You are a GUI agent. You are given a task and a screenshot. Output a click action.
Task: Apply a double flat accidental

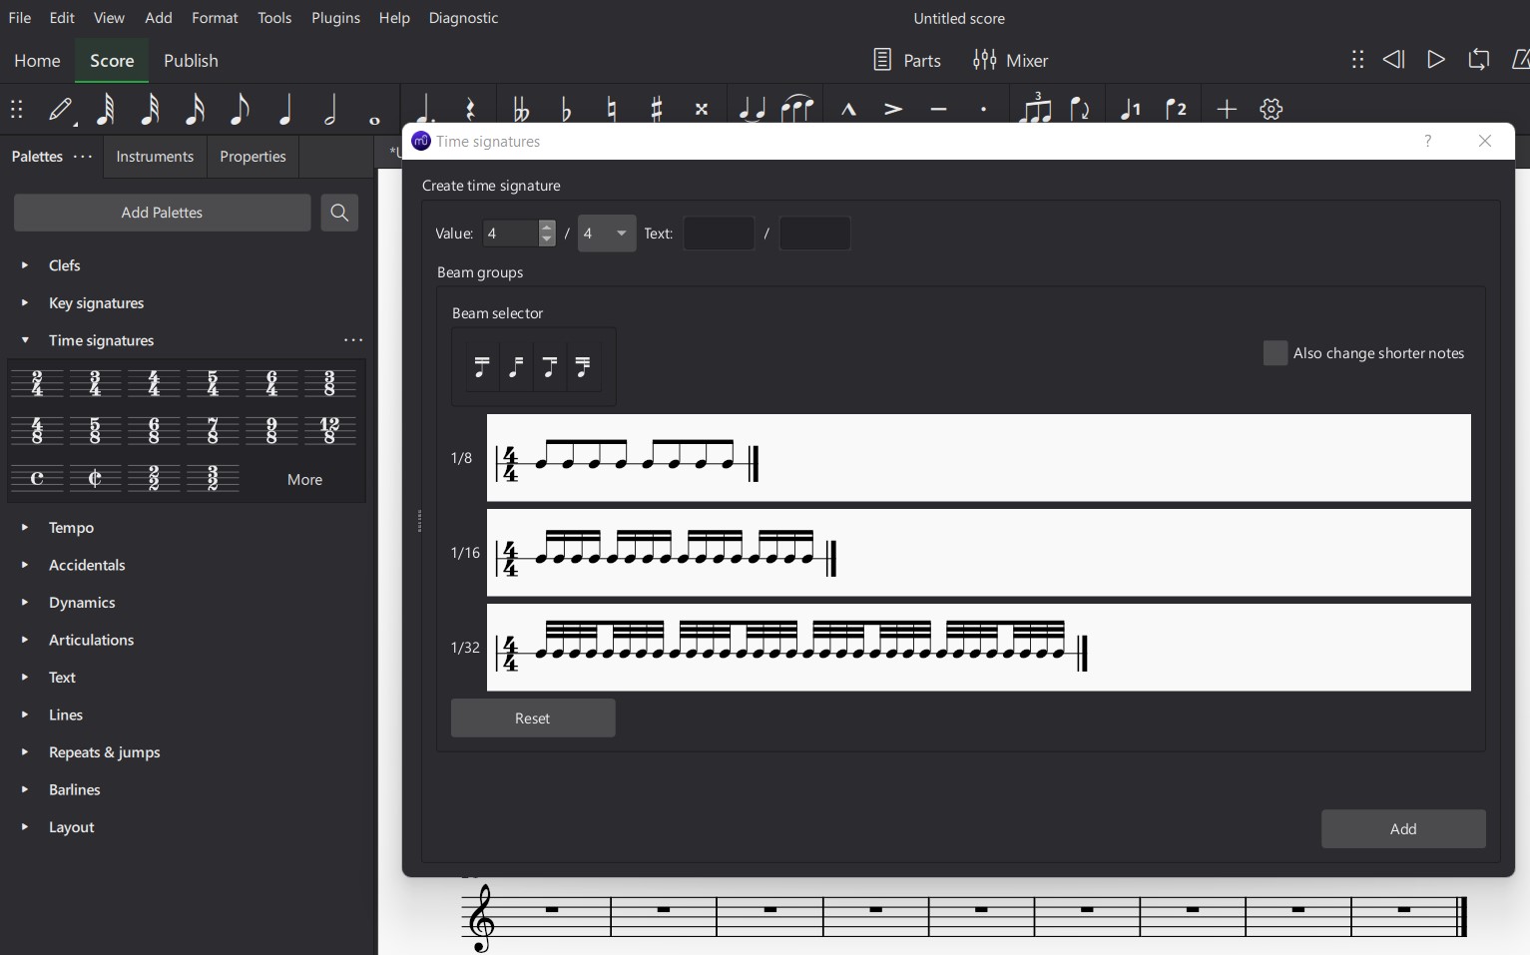519,110
